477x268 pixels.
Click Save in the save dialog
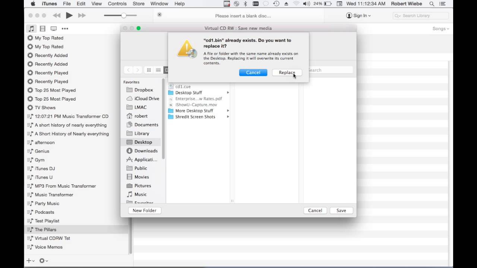tap(341, 210)
